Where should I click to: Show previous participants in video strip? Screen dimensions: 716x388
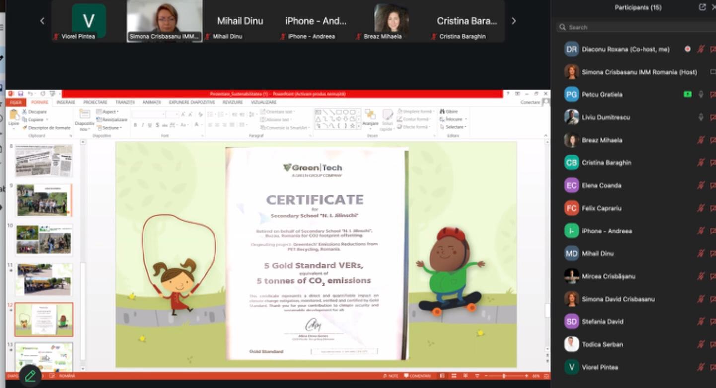coord(42,21)
